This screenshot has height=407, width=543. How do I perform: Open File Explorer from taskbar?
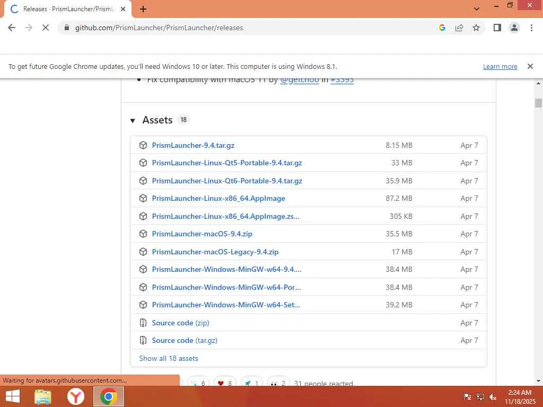(43, 396)
